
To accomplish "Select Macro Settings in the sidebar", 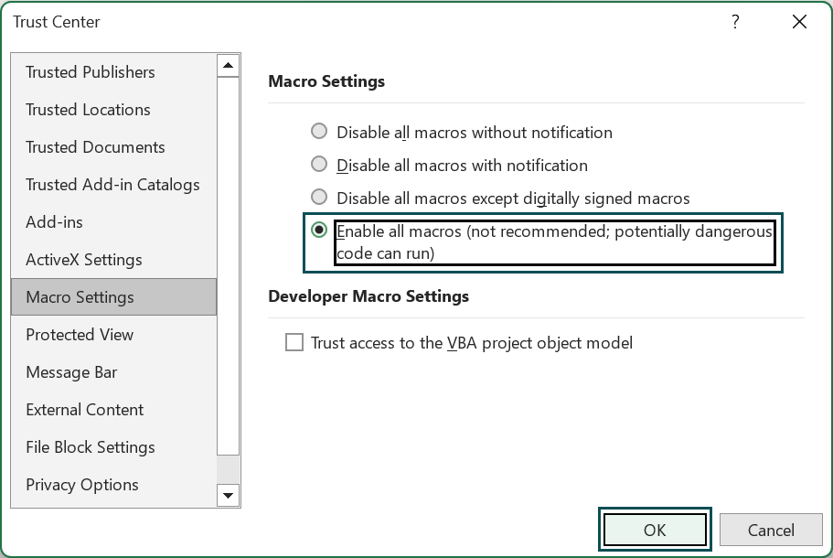I will click(x=113, y=297).
